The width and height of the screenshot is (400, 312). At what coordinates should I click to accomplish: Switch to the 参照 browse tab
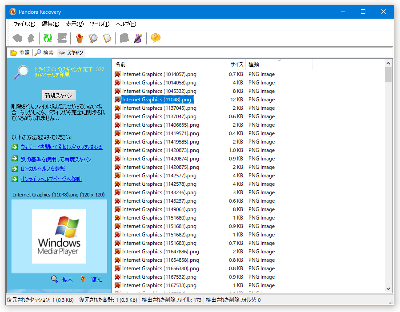click(20, 53)
